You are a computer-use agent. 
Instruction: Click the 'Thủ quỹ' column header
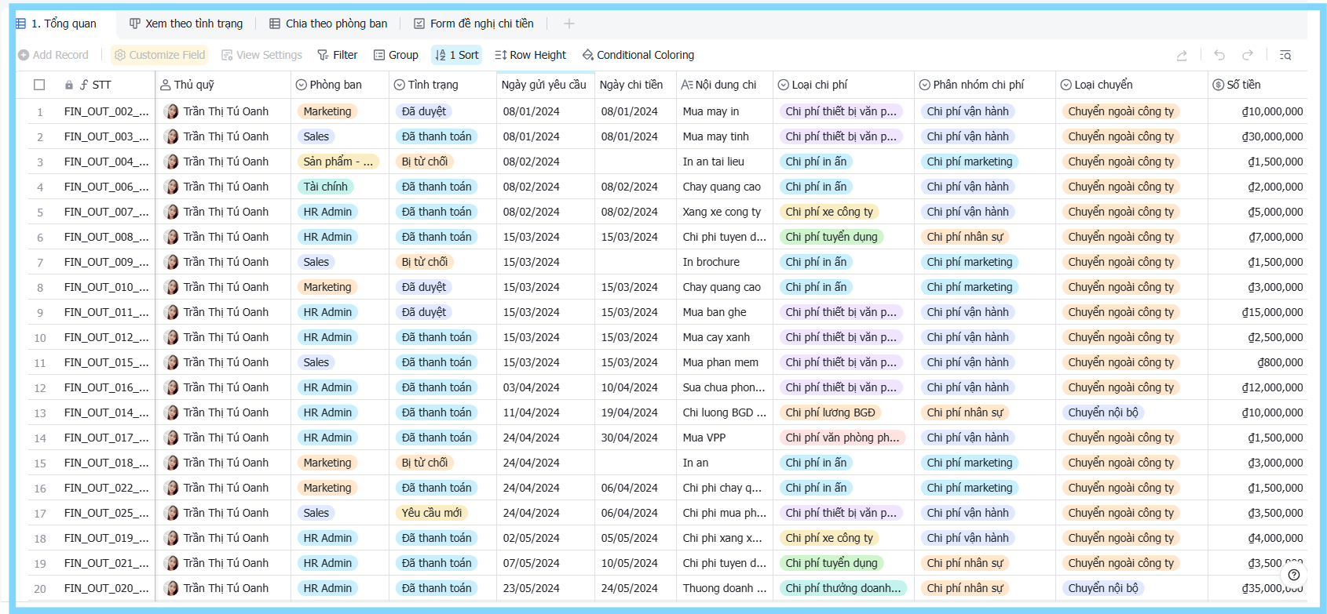[223, 85]
